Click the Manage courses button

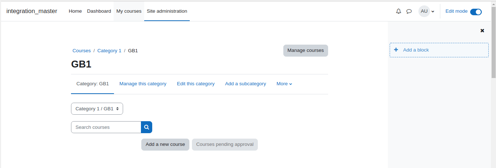[x=306, y=50]
